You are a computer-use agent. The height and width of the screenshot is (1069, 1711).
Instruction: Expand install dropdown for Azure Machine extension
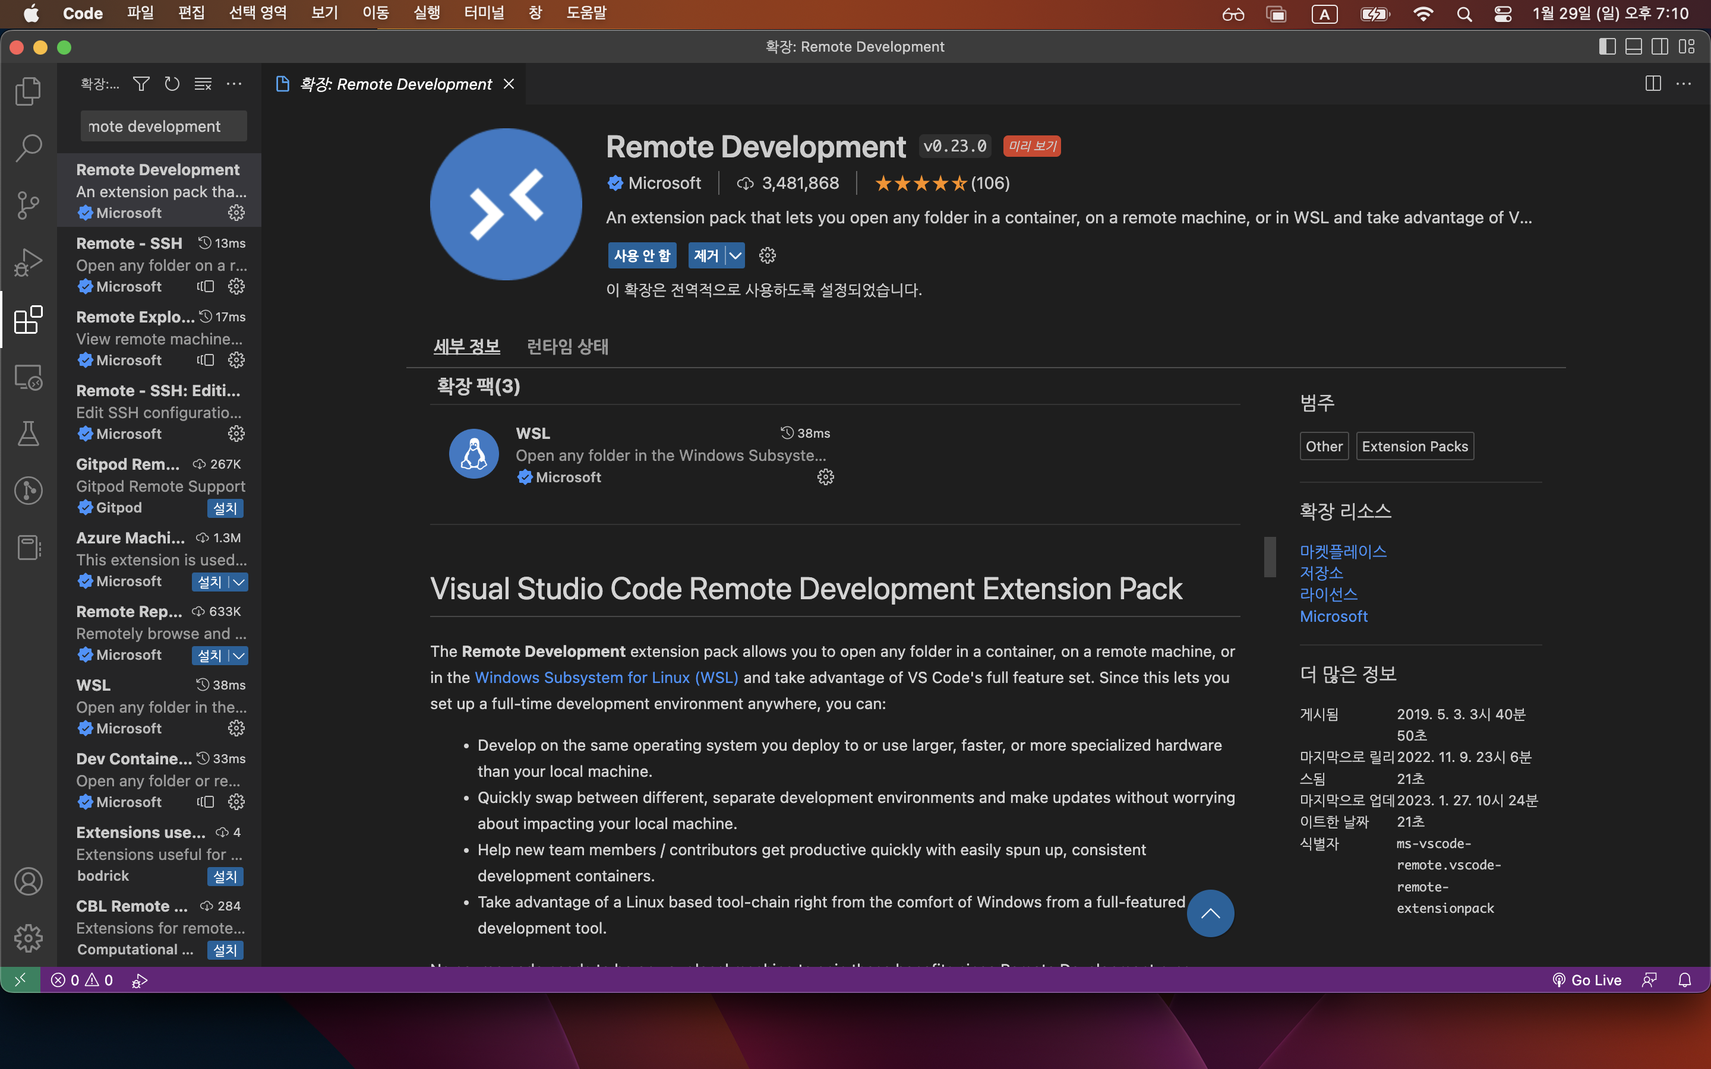[239, 582]
